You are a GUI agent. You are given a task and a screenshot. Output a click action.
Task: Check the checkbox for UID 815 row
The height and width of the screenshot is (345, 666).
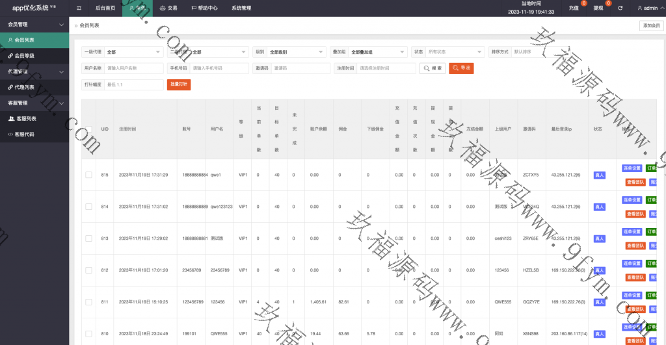pyautogui.click(x=88, y=175)
